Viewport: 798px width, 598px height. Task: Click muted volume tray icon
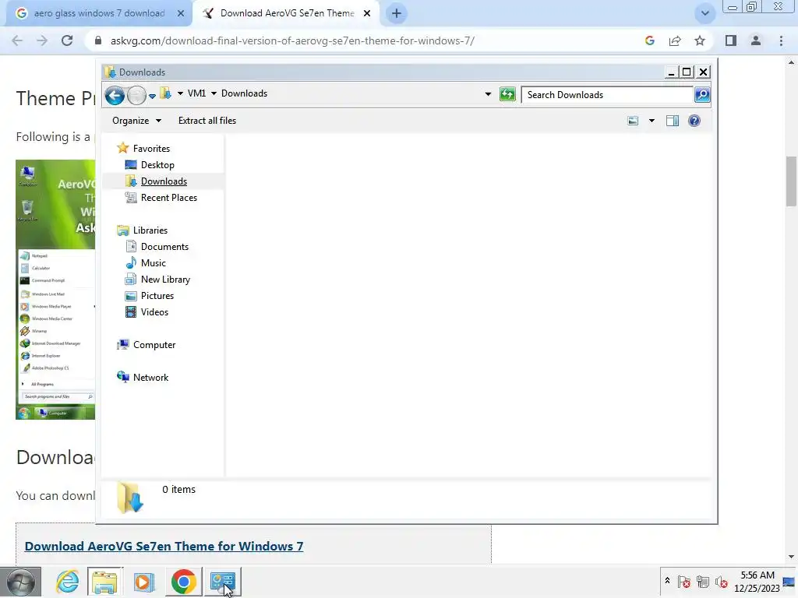point(721,581)
